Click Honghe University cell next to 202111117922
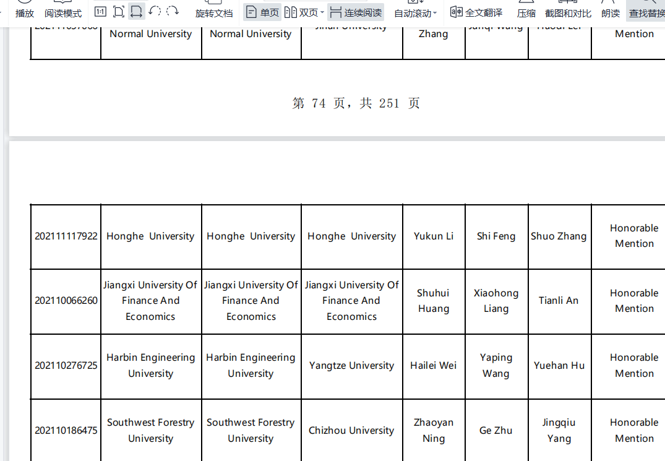 click(x=150, y=236)
